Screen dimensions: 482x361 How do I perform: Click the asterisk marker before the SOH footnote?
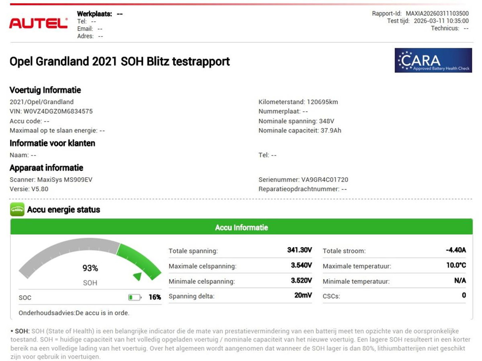pyautogui.click(x=12, y=331)
